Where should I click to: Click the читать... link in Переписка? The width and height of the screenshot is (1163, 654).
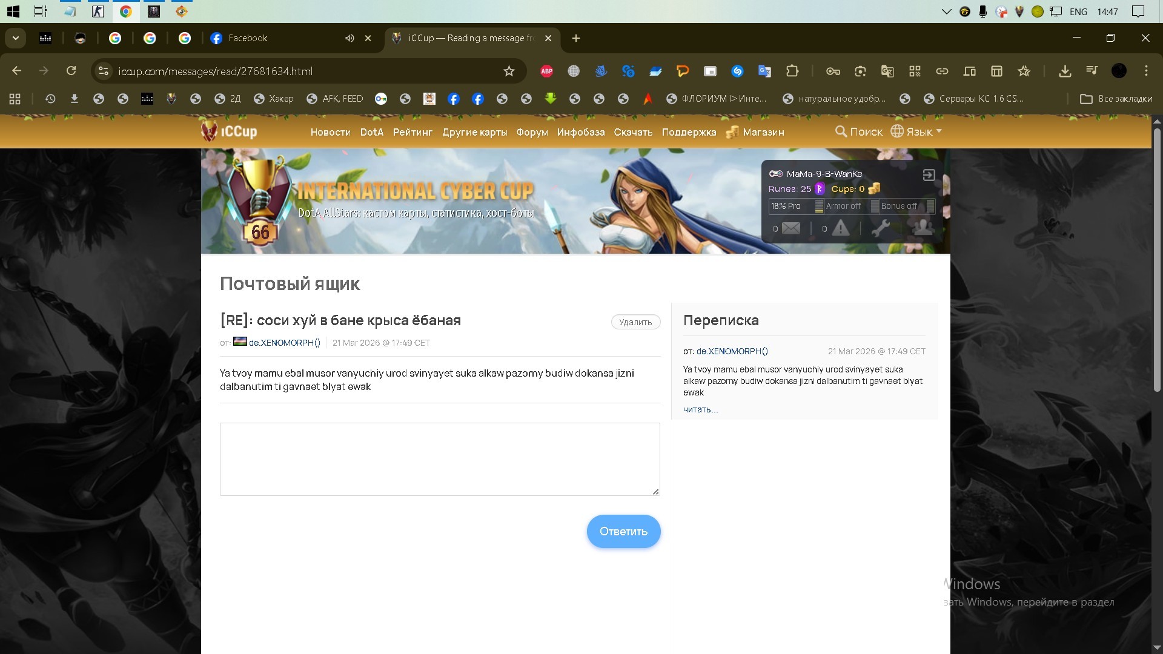(x=700, y=409)
